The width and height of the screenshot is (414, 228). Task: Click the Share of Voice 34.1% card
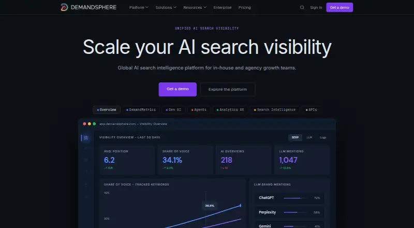[185, 160]
